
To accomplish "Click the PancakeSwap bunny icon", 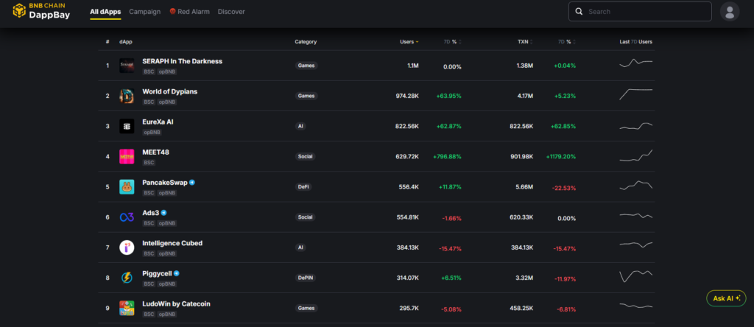I will 127,187.
